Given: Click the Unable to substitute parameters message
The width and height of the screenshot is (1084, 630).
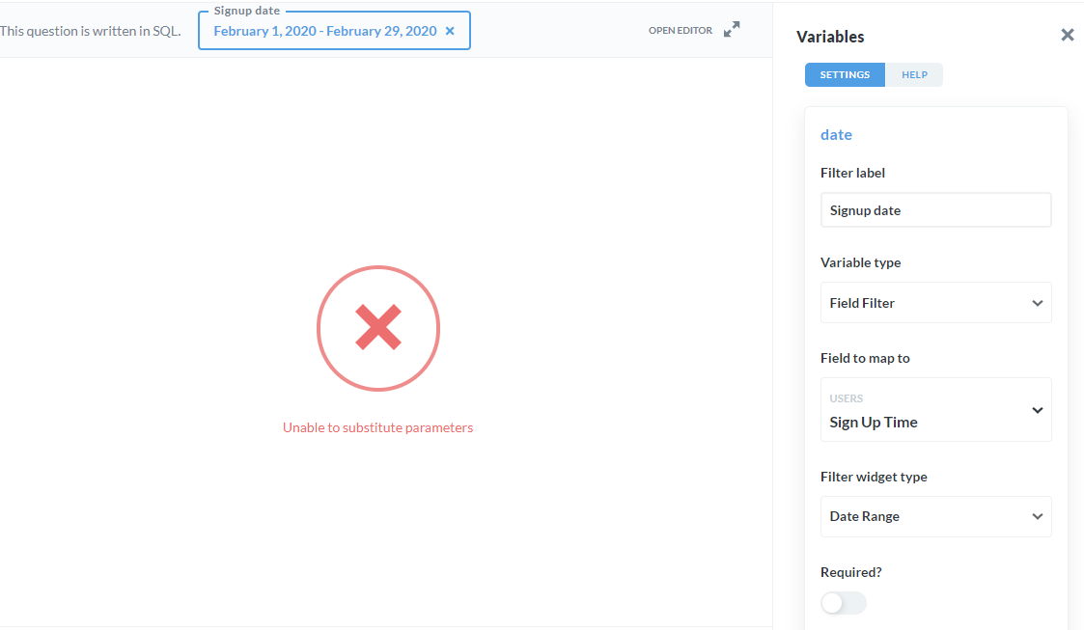Looking at the screenshot, I should [x=378, y=426].
